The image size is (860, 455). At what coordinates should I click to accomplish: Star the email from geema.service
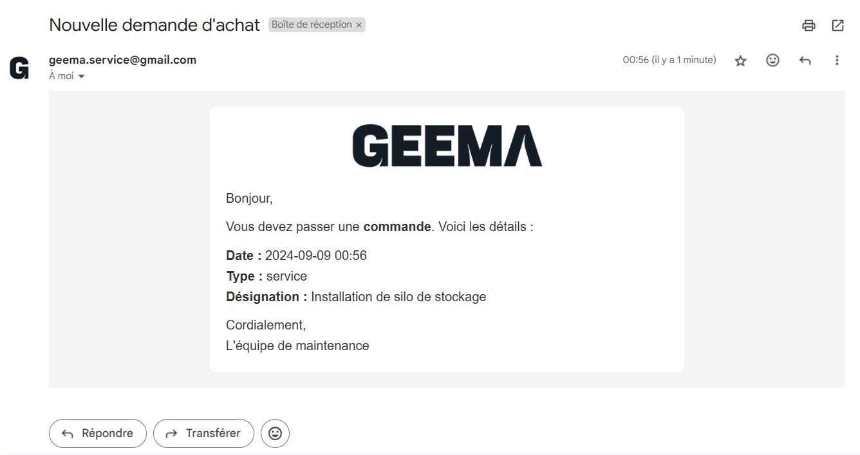[740, 60]
